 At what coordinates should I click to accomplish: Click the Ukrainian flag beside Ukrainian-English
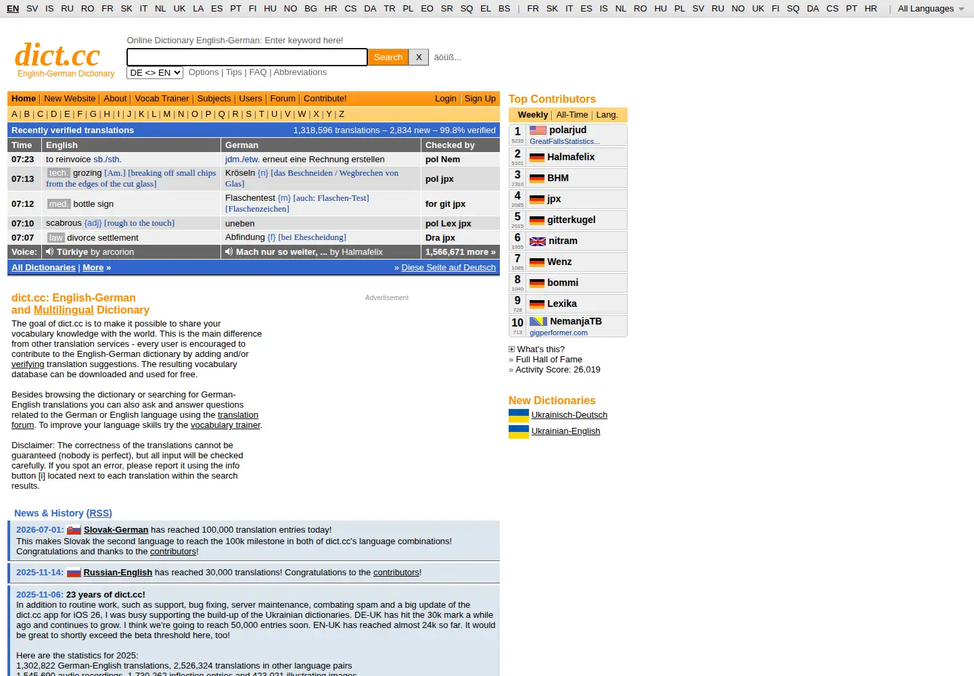(519, 431)
